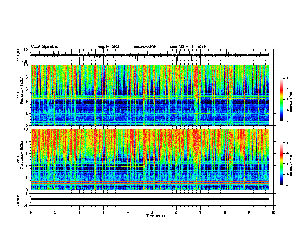Click the "VLF Spectra" plot title
This screenshot has height=238, width=308.
44,47
